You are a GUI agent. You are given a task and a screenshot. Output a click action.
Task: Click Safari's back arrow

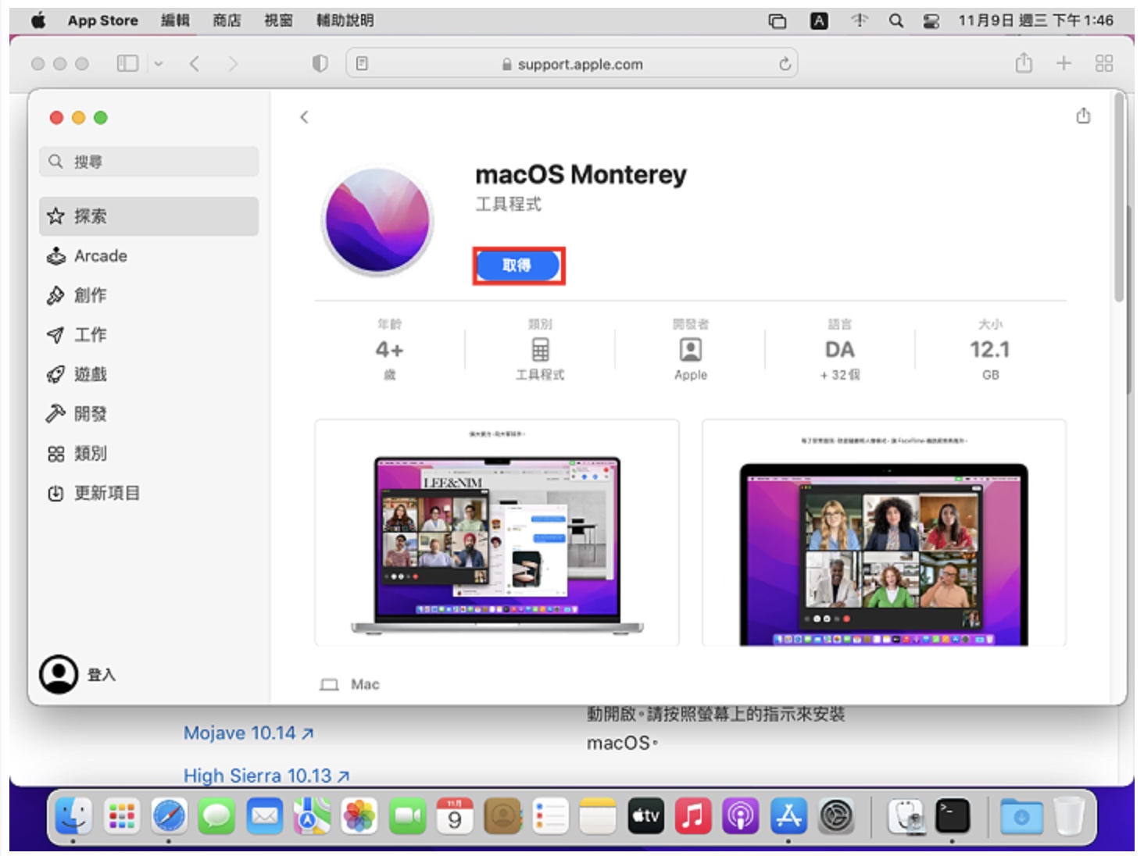195,64
